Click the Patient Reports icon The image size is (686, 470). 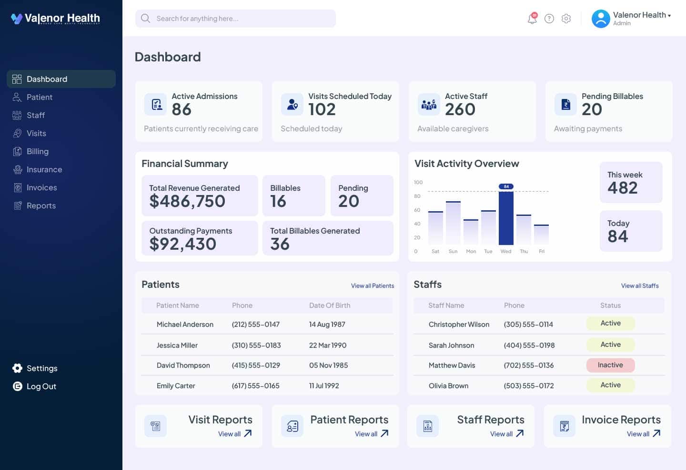pyautogui.click(x=292, y=426)
